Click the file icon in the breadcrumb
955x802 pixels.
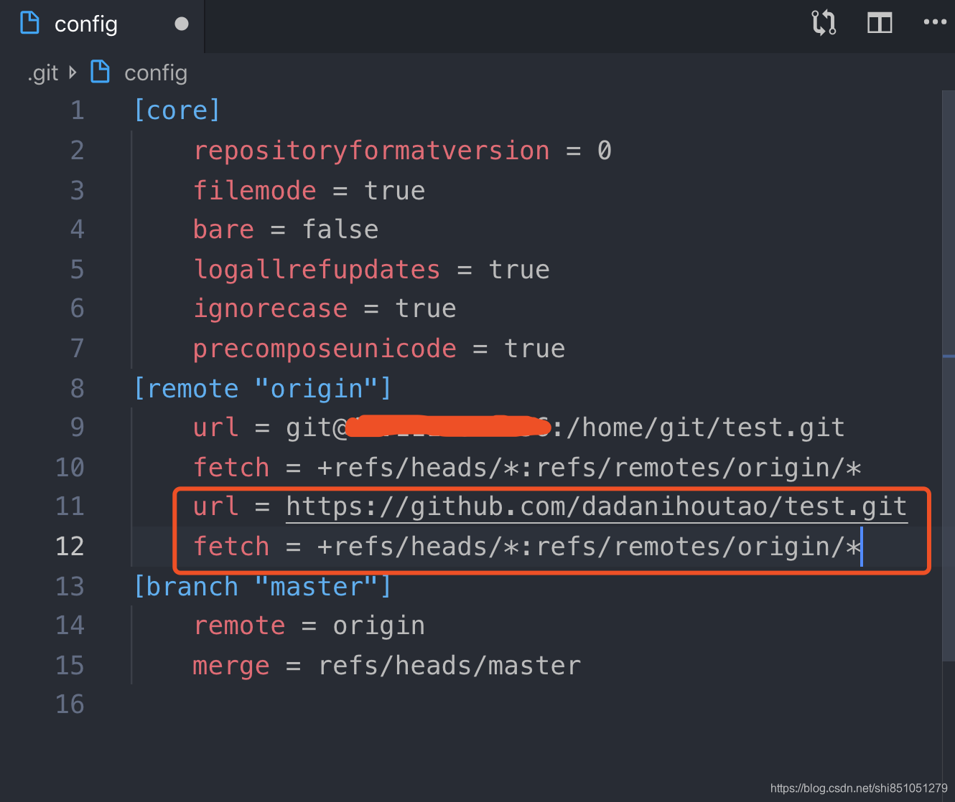[101, 72]
